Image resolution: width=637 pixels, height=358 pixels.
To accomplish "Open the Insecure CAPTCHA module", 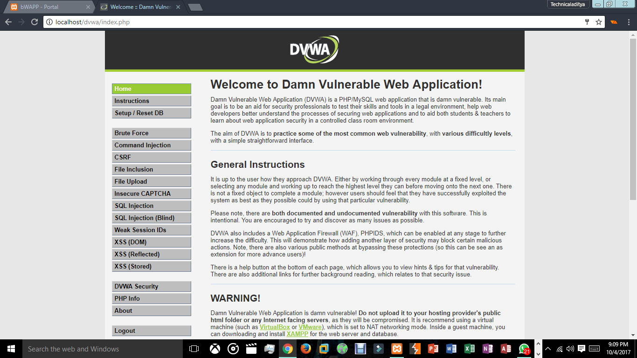I will 152,193.
